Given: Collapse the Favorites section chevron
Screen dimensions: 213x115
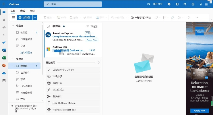Looking at the screenshot, I should 13,26.
